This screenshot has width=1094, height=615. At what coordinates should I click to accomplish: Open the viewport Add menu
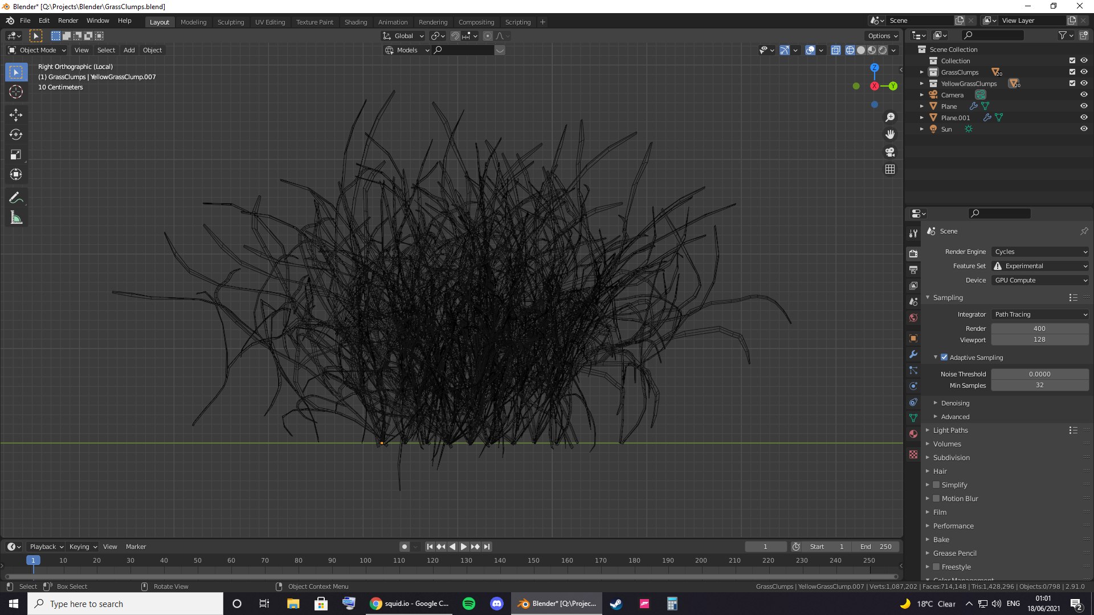click(x=129, y=50)
